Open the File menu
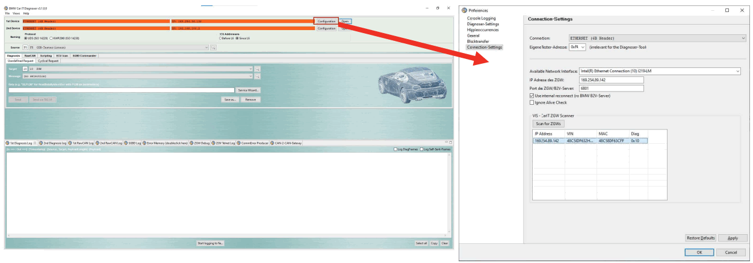Screen dimensions: 753x263 coord(8,13)
